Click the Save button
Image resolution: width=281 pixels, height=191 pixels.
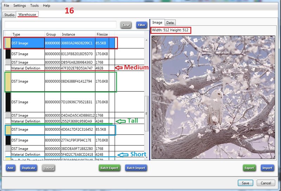tap(246, 183)
